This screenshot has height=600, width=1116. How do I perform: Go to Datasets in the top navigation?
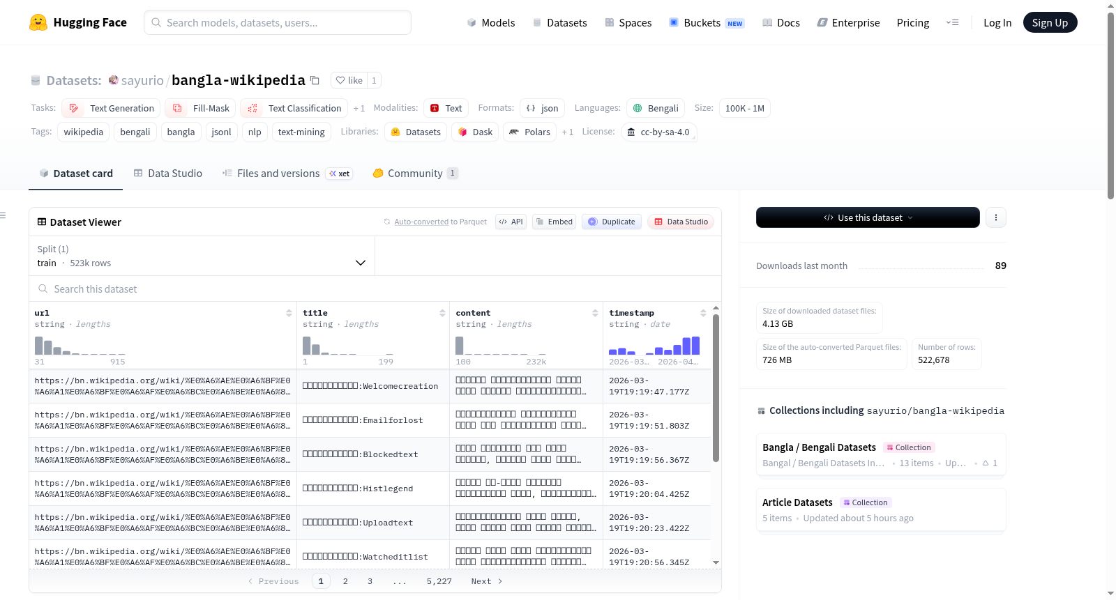[559, 23]
